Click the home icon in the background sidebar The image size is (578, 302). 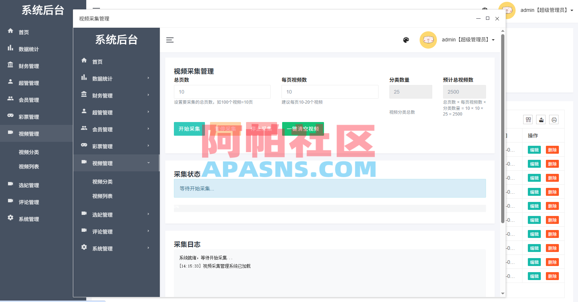(10, 31)
